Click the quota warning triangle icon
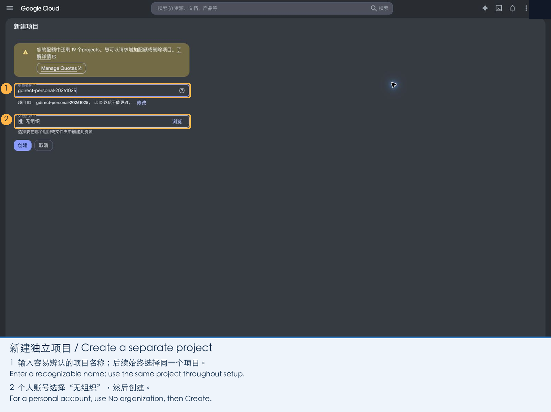The image size is (551, 412). pos(25,52)
